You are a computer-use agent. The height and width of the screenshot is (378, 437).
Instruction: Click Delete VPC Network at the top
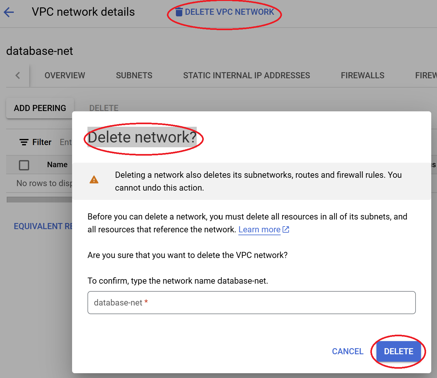pos(229,12)
